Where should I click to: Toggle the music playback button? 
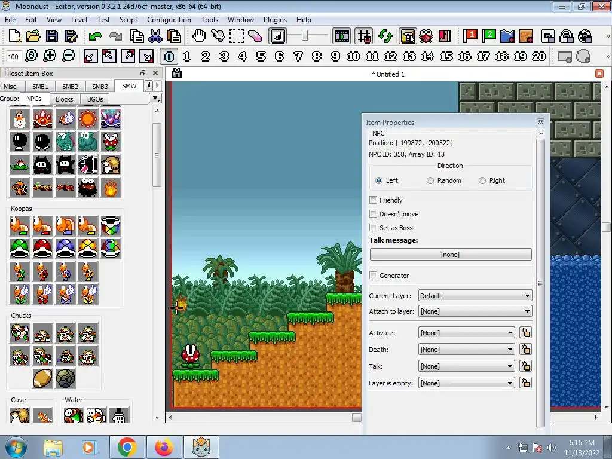click(x=278, y=36)
